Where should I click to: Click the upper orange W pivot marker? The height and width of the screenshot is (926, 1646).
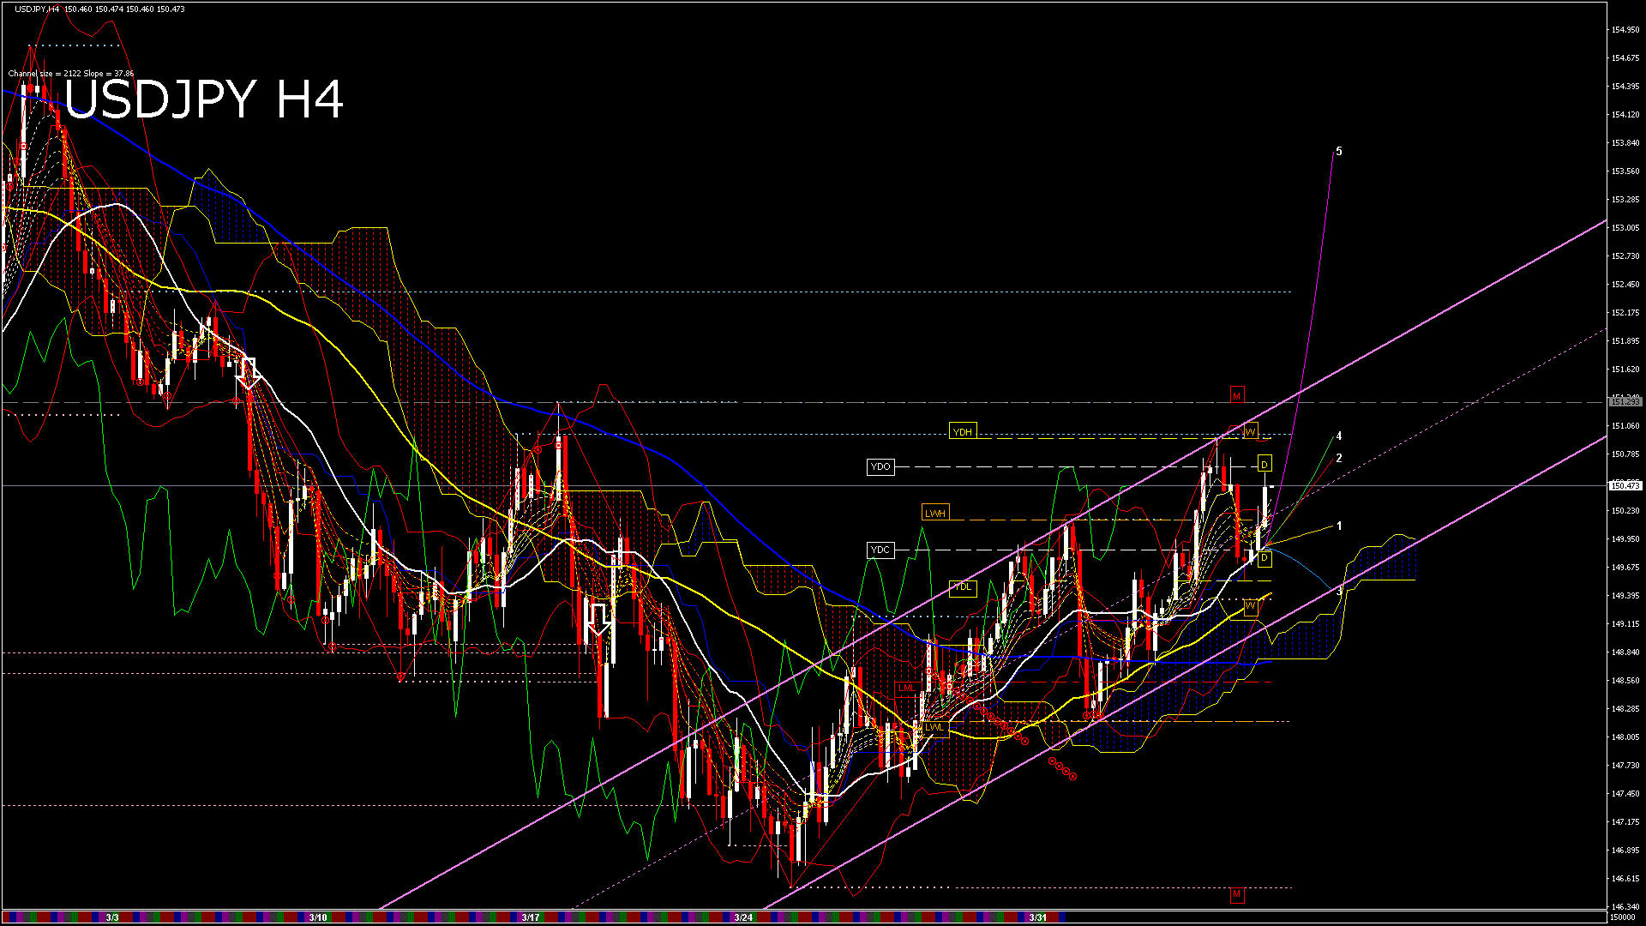[1250, 431]
